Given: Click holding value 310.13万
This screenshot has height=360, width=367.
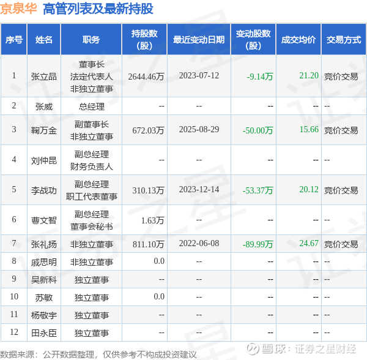Looking at the screenshot, I should click(148, 190).
